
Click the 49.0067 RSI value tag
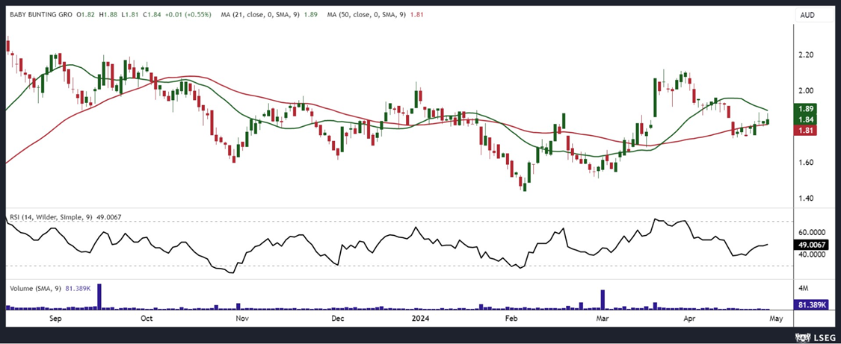(x=810, y=245)
